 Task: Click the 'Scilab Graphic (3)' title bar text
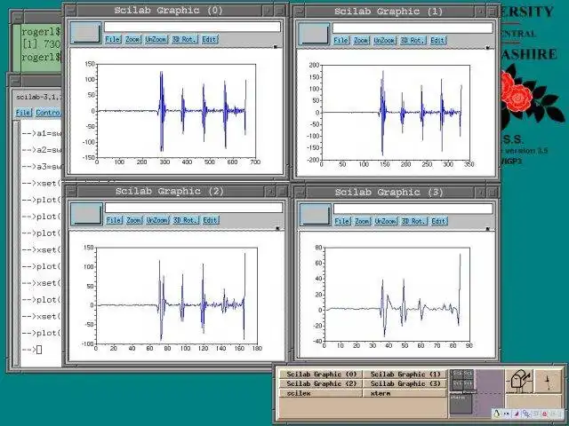tap(389, 193)
